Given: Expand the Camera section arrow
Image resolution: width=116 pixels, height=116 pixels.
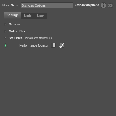Looking at the screenshot, I should pyautogui.click(x=5, y=24).
